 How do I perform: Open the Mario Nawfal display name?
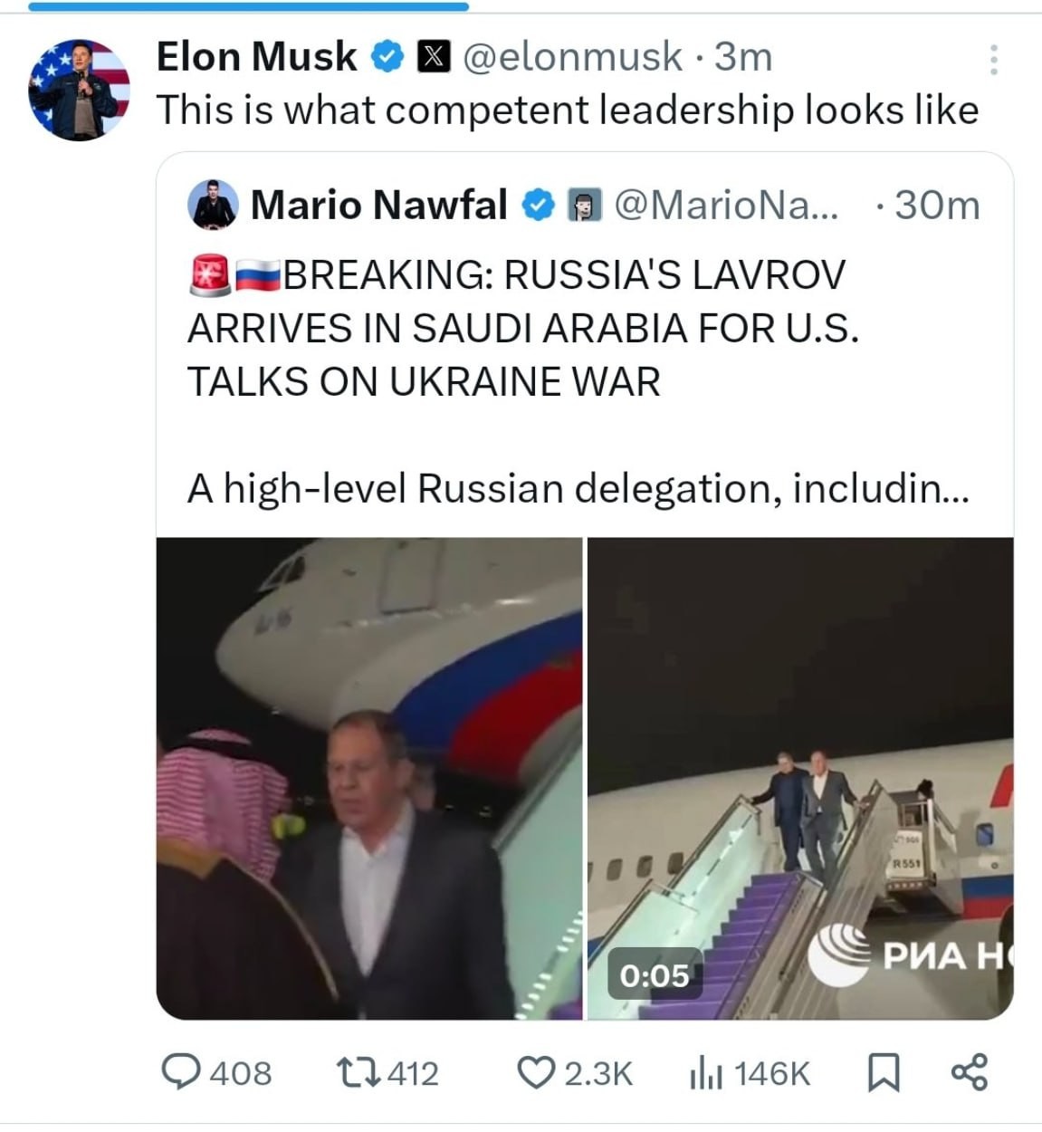(378, 205)
